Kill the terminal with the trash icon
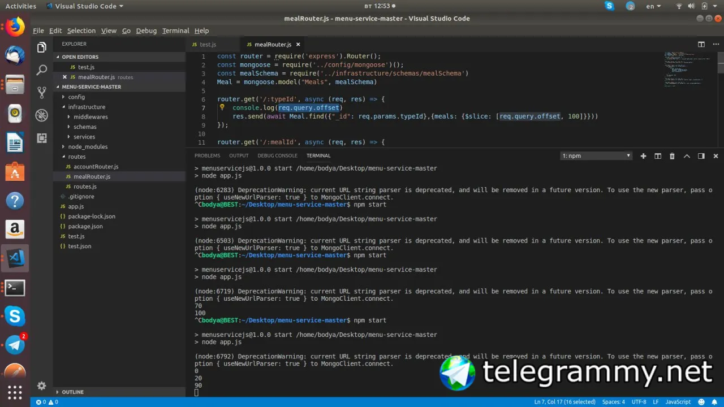The height and width of the screenshot is (407, 724). click(x=672, y=156)
